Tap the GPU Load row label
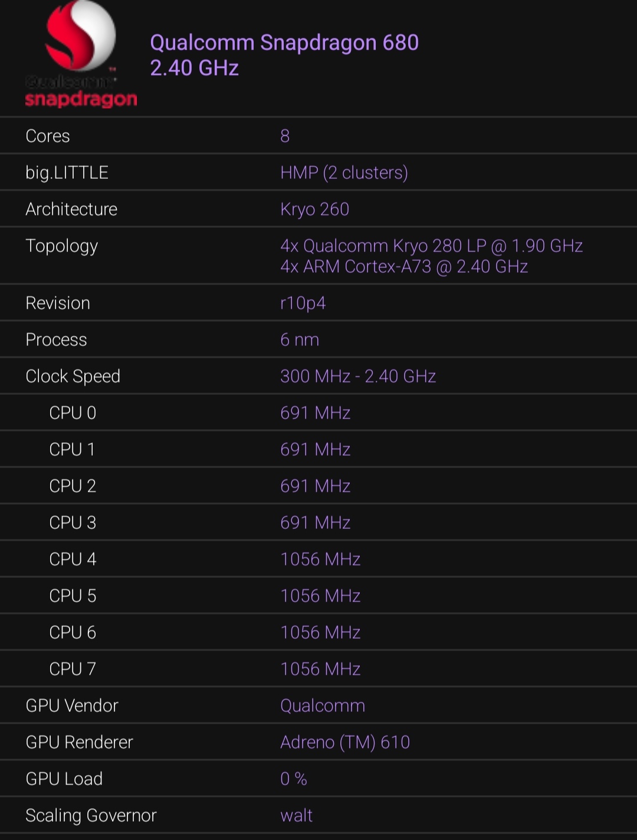This screenshot has height=840, width=637. click(64, 779)
